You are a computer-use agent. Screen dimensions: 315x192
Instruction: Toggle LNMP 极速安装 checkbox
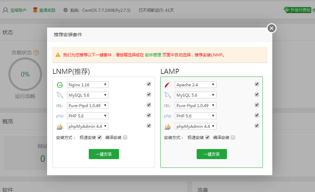100,137
